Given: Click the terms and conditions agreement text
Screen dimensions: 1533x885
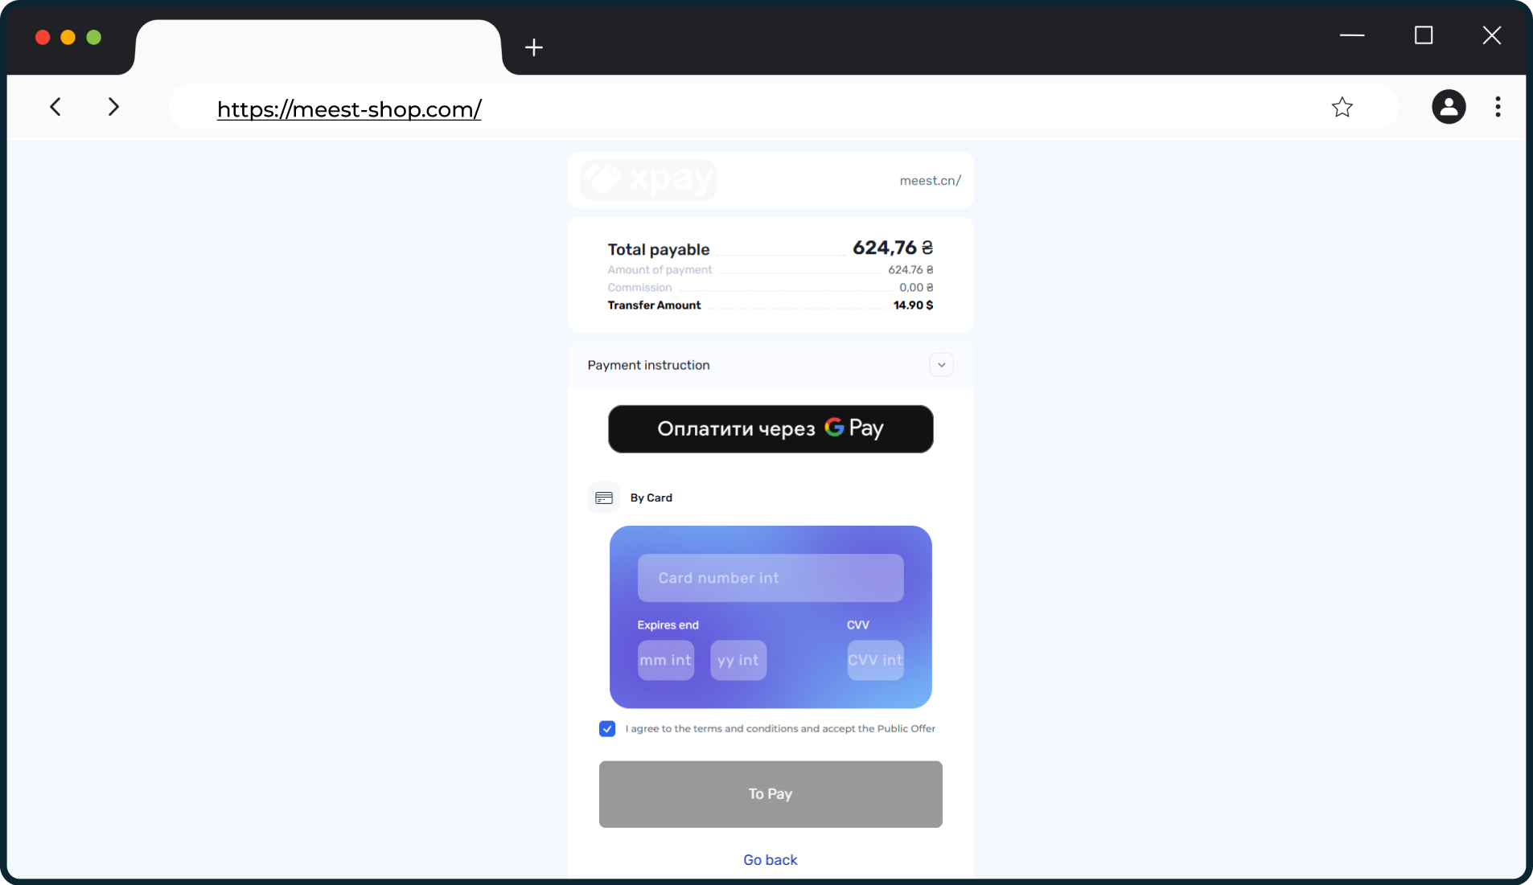Looking at the screenshot, I should (780, 729).
